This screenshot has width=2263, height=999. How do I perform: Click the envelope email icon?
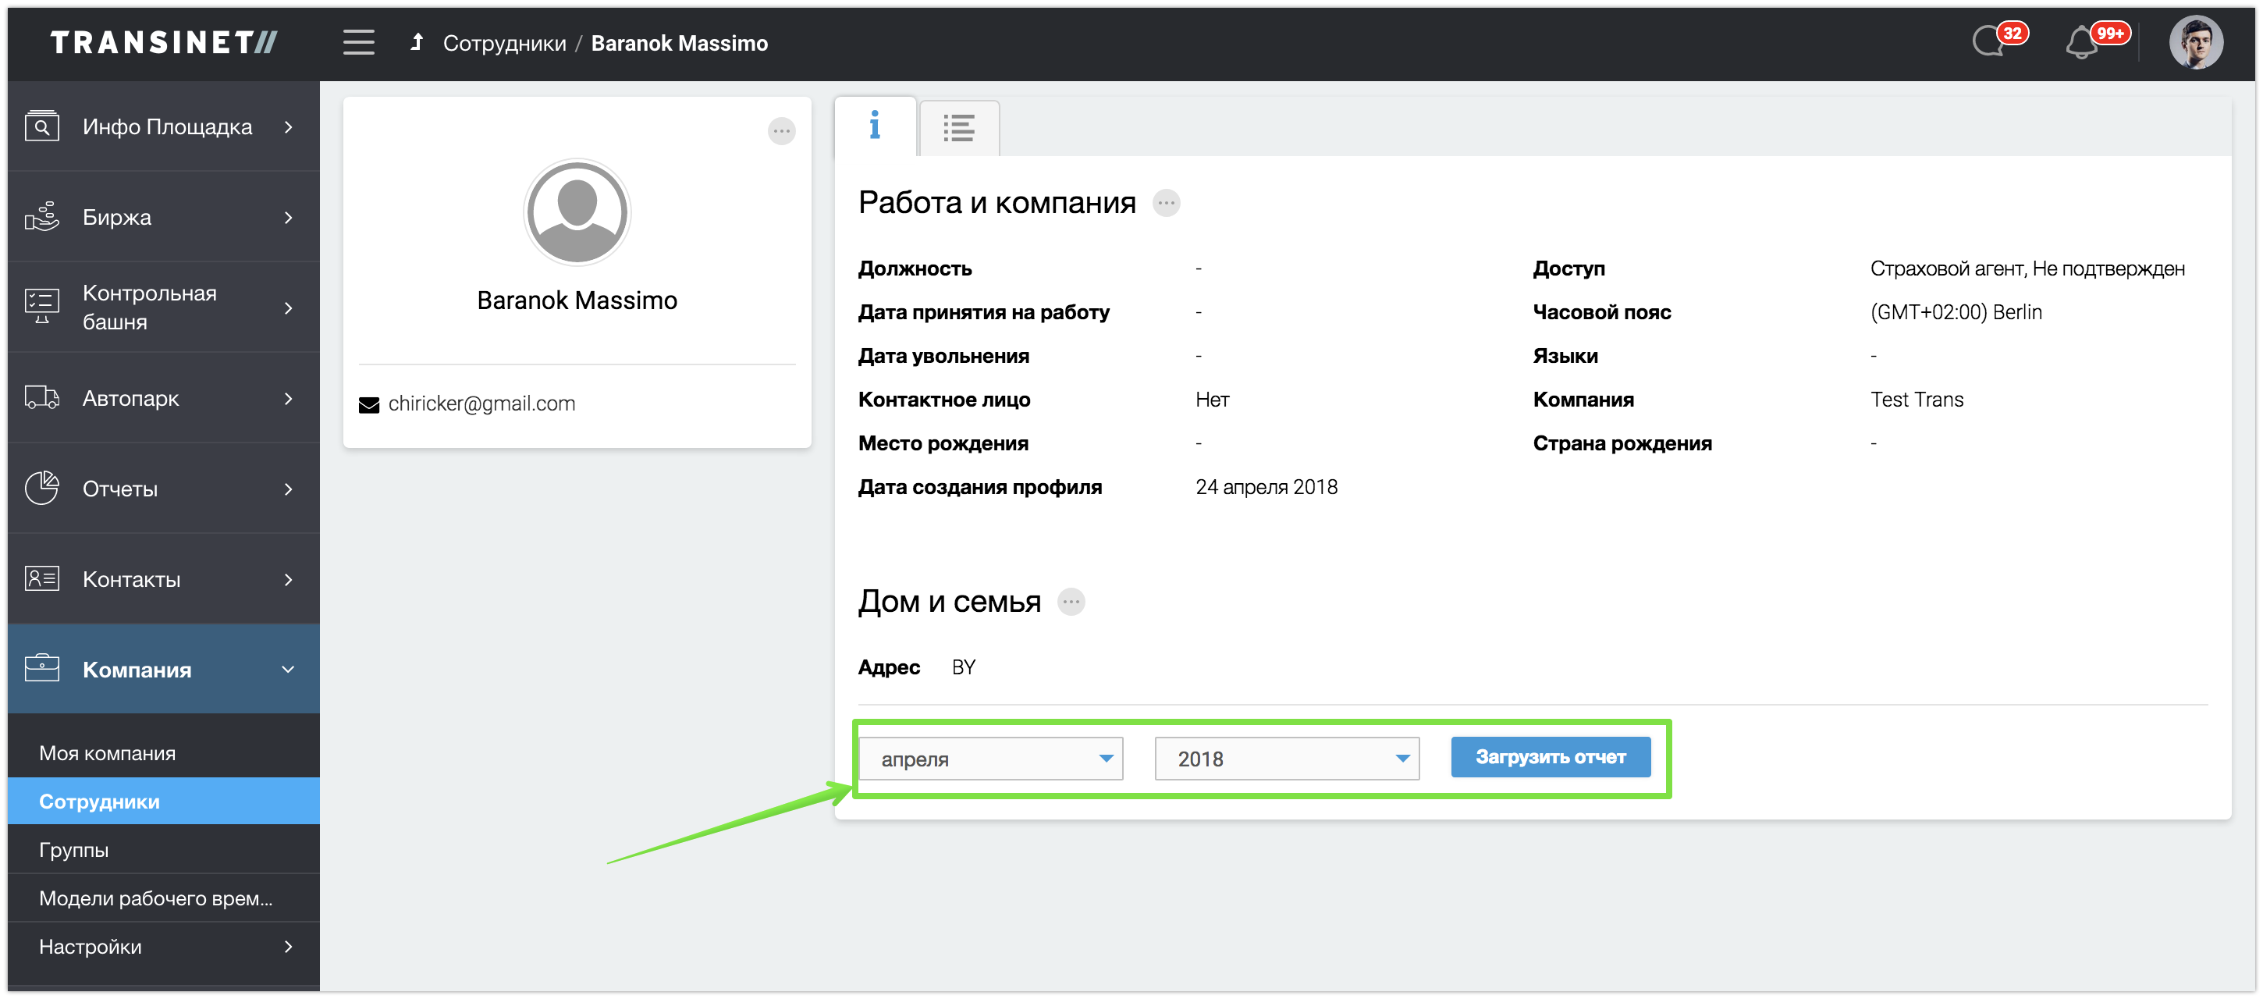point(369,404)
